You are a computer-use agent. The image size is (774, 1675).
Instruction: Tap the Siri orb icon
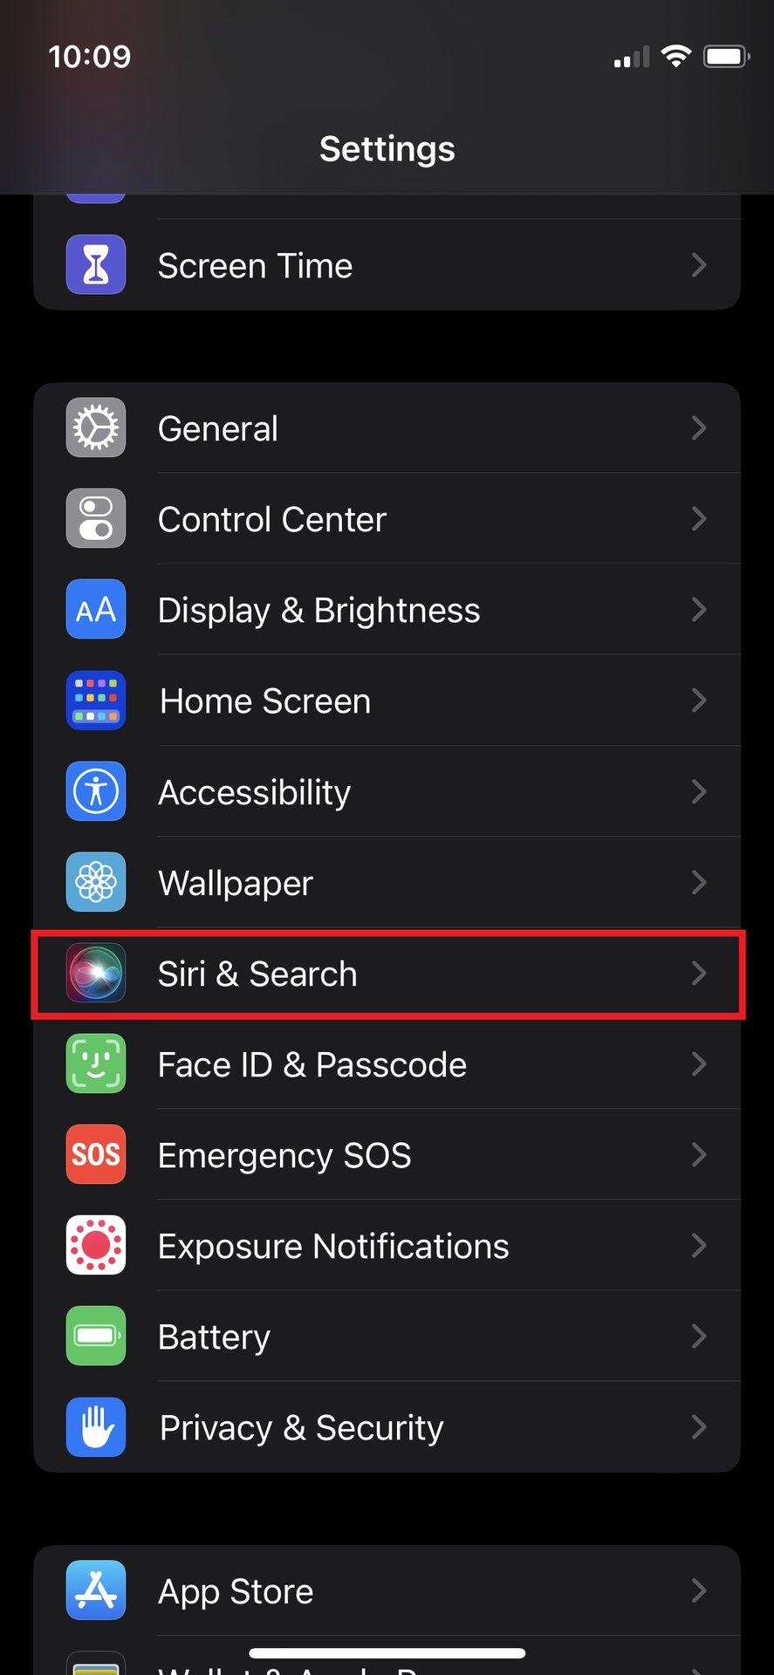click(96, 973)
